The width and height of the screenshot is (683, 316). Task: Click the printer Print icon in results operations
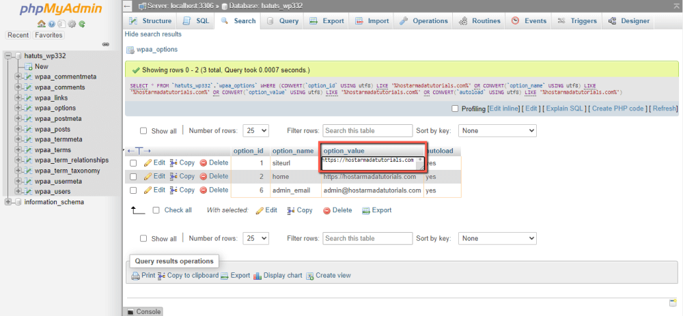point(135,276)
